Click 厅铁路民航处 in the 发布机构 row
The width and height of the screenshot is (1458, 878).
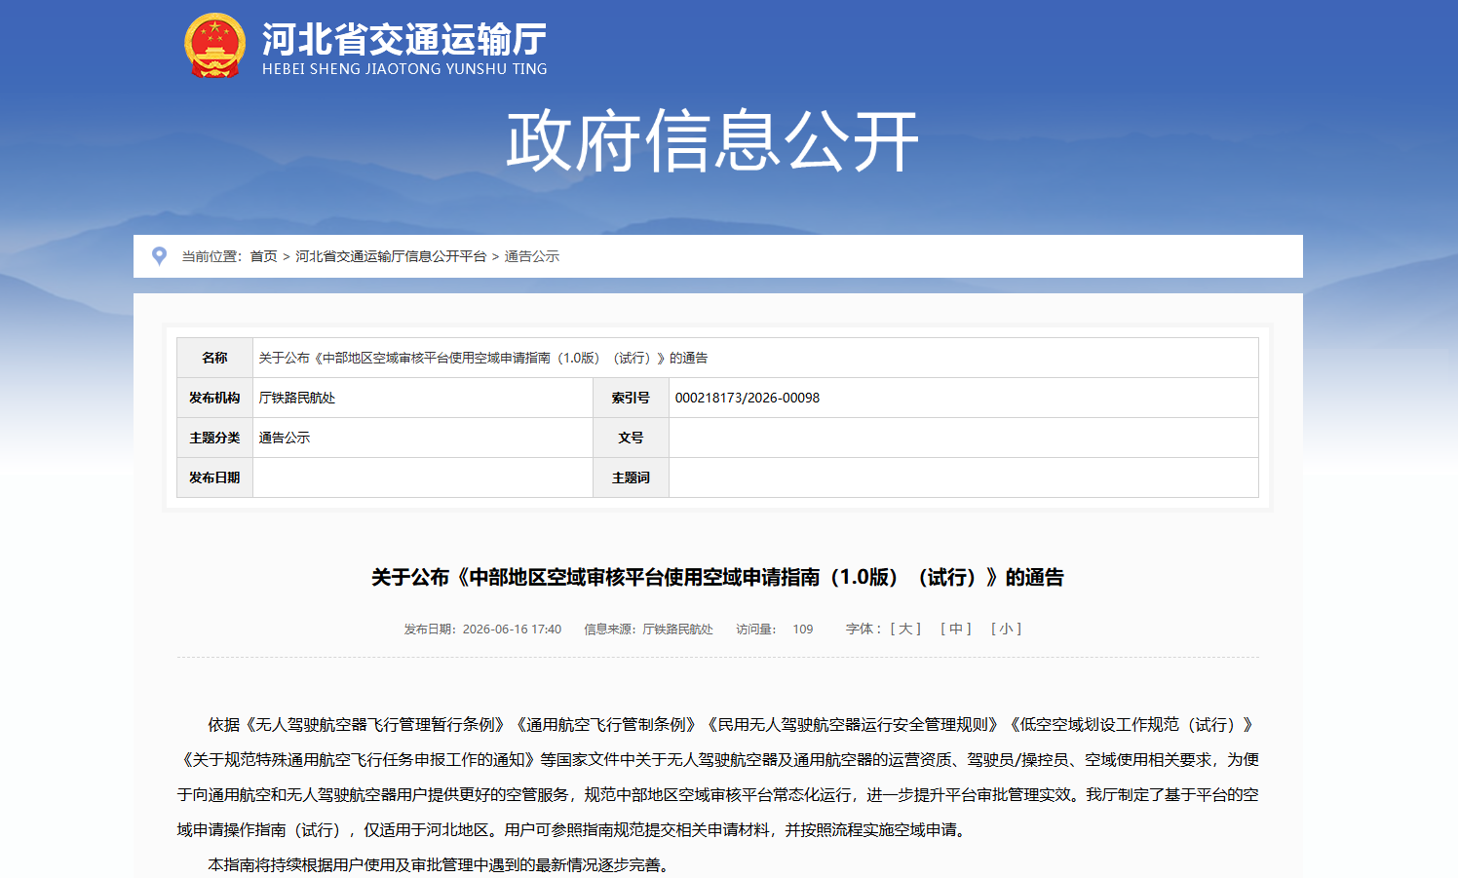click(297, 398)
